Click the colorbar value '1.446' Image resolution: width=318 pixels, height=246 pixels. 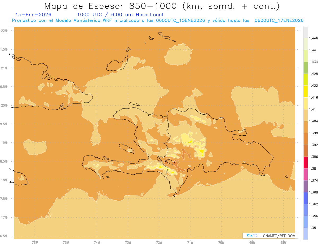[313, 38]
